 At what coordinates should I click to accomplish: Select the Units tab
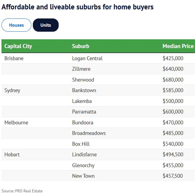click(x=46, y=25)
